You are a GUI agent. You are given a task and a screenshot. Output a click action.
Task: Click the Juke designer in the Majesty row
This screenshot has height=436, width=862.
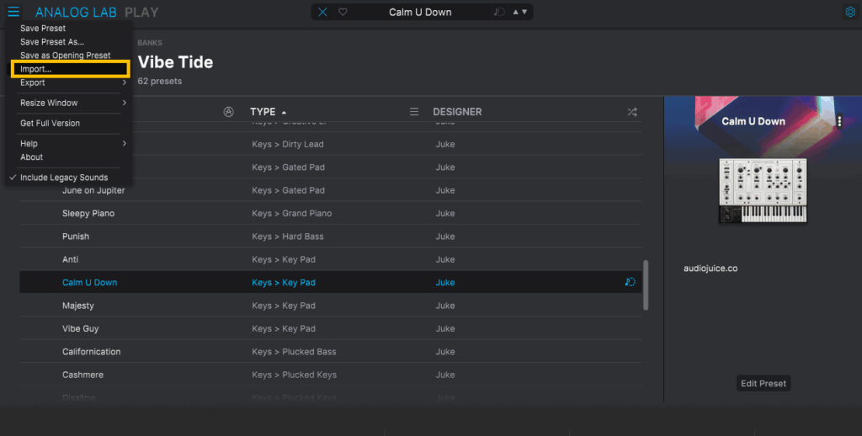[x=445, y=306]
